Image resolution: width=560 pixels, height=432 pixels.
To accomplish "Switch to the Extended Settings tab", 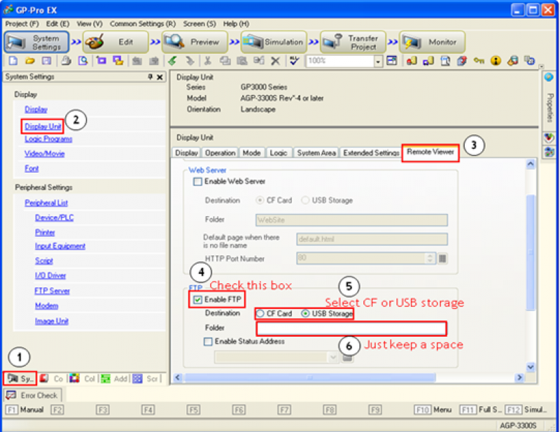I will coord(371,152).
